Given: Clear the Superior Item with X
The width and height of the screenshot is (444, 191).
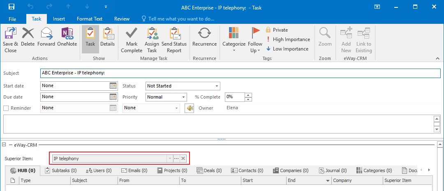Looking at the screenshot, I should [x=183, y=159].
